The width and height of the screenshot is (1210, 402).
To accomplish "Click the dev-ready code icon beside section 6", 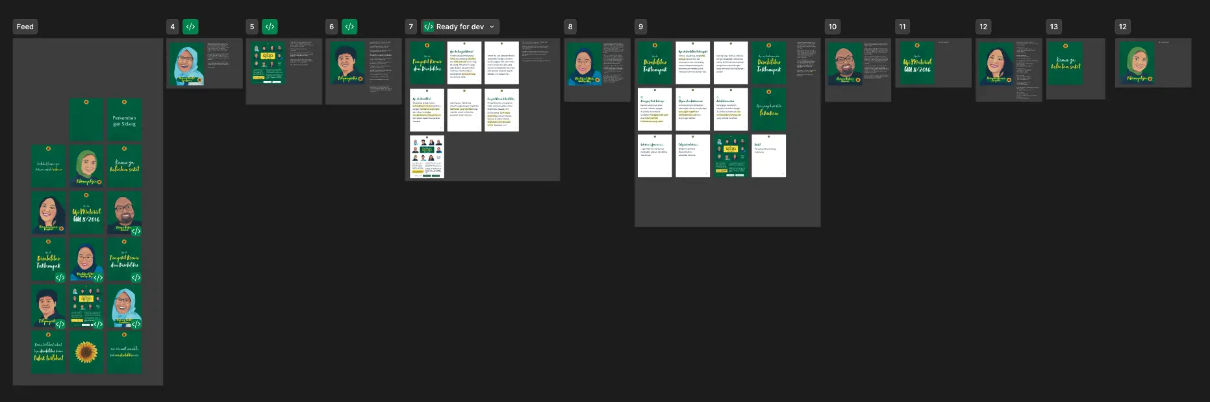I will pyautogui.click(x=349, y=27).
